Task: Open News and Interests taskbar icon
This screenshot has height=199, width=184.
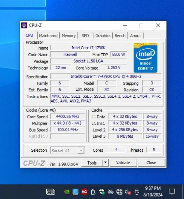Action: [51, 192]
